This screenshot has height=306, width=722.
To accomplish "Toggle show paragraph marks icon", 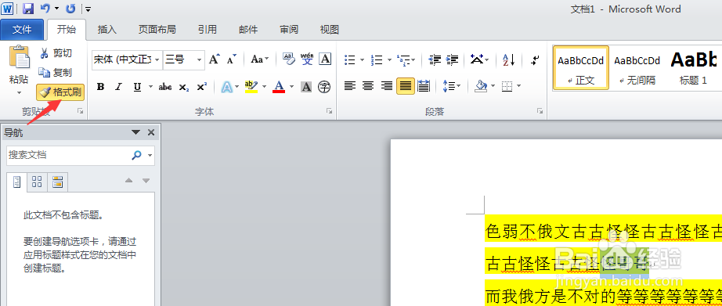I will click(535, 59).
